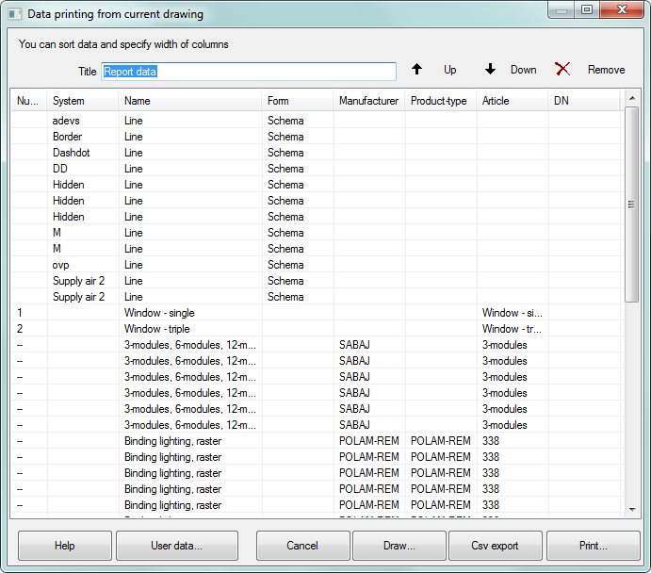The width and height of the screenshot is (651, 573).
Task: Click the Up arrow icon
Action: tap(417, 70)
